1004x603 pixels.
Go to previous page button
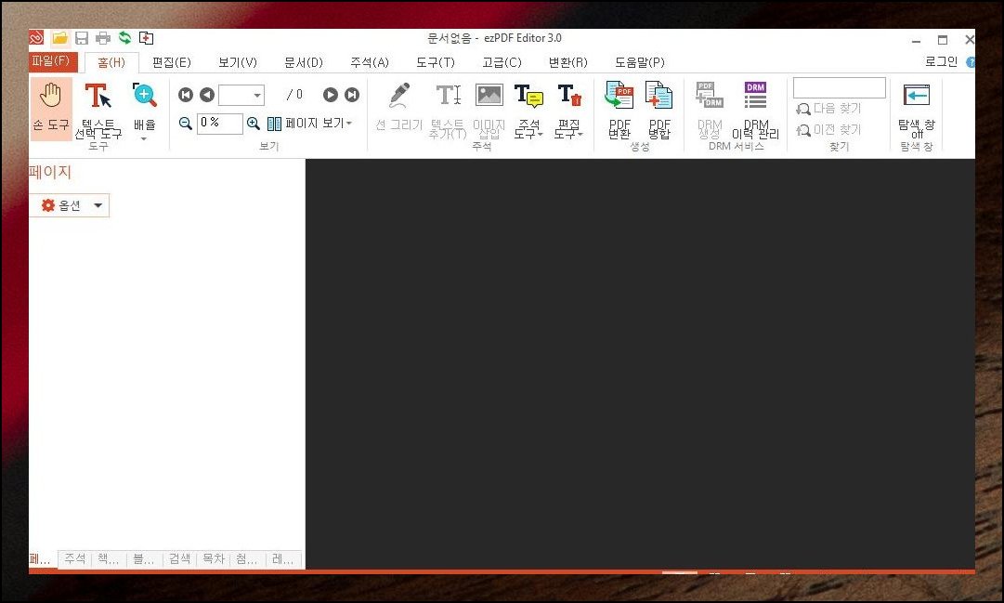point(207,95)
